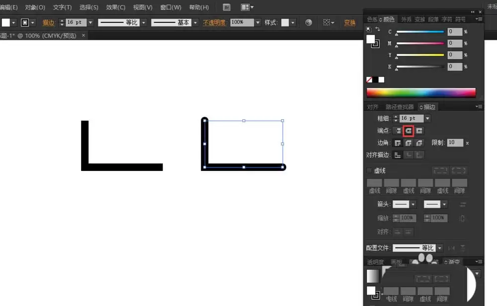Open the start arrowhead dropdown
The width and height of the screenshot is (497, 306).
coord(413,205)
